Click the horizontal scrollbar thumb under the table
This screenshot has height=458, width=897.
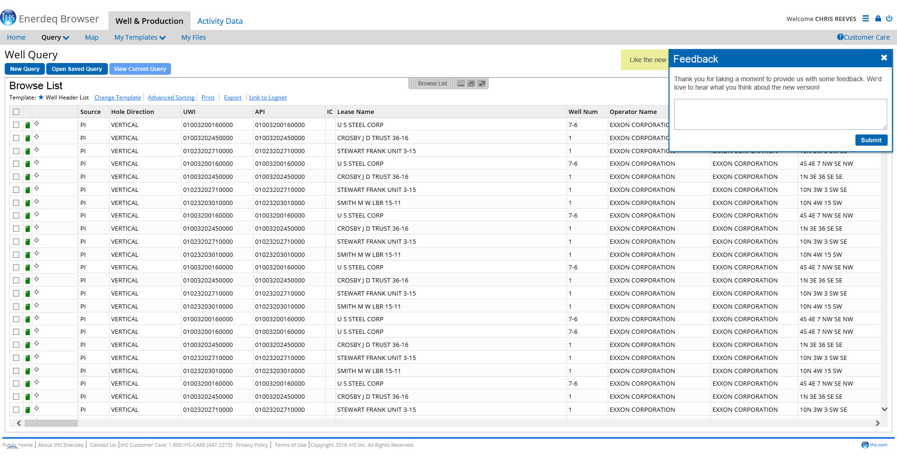click(x=51, y=423)
